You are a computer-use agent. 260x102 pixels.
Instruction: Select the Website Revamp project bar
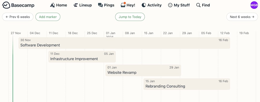(x=143, y=70)
